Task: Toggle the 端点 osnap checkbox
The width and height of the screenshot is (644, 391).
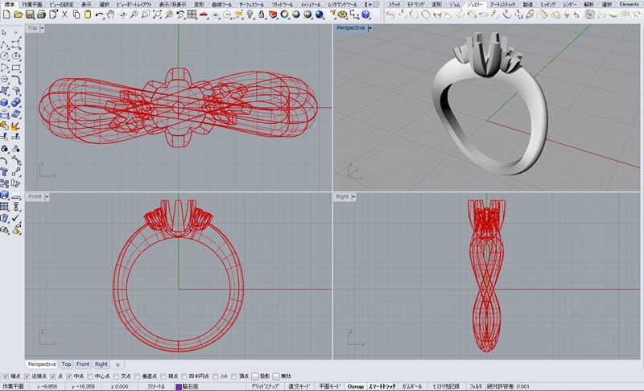Action: (6, 376)
